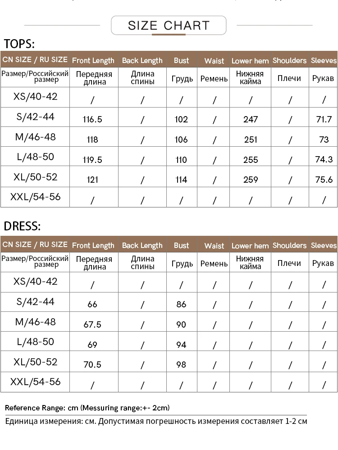
Task: Click XS/40-42 label in DRESS table
Action: [x=35, y=281]
